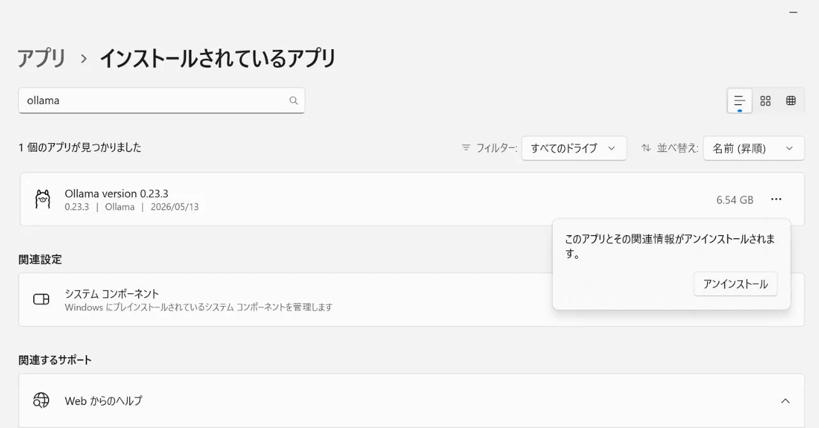Viewport: 819px width, 428px height.
Task: Switch to grid view layout
Action: [x=765, y=100]
